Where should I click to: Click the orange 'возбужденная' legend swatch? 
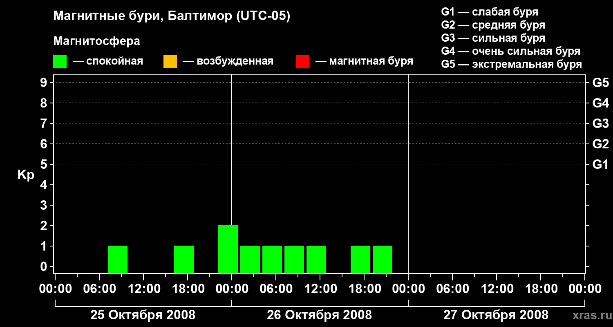170,62
